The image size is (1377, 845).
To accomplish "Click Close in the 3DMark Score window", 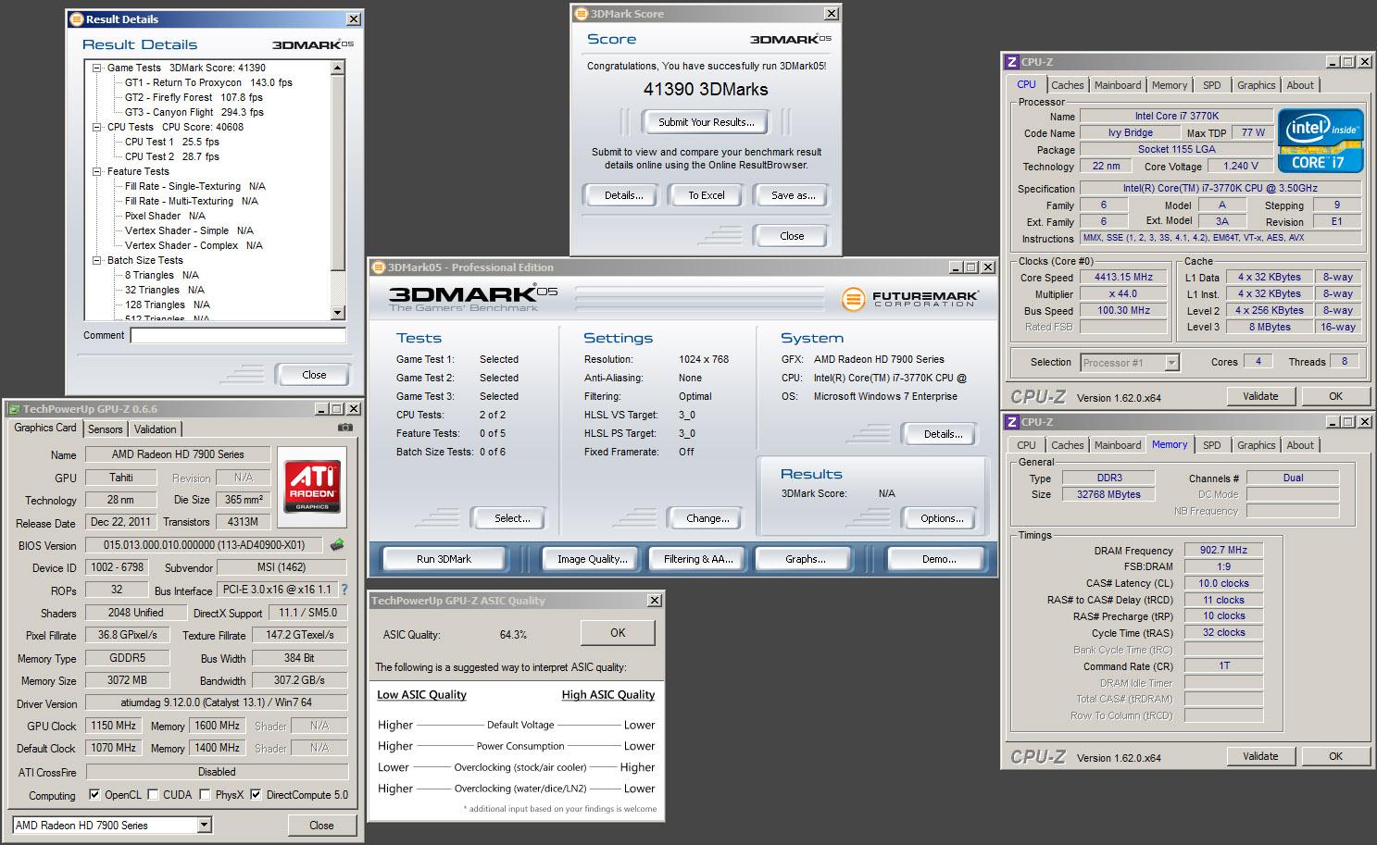I will click(792, 236).
